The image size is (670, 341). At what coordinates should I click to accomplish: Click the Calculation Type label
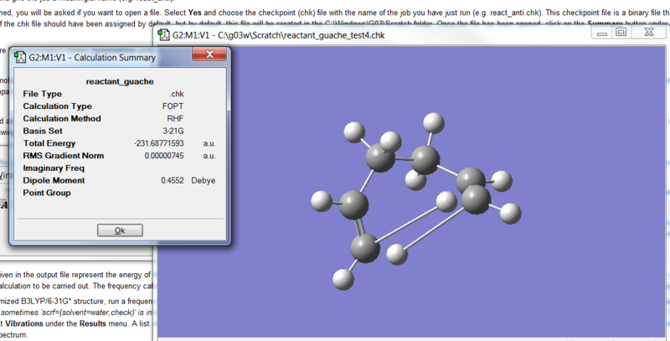tap(57, 106)
